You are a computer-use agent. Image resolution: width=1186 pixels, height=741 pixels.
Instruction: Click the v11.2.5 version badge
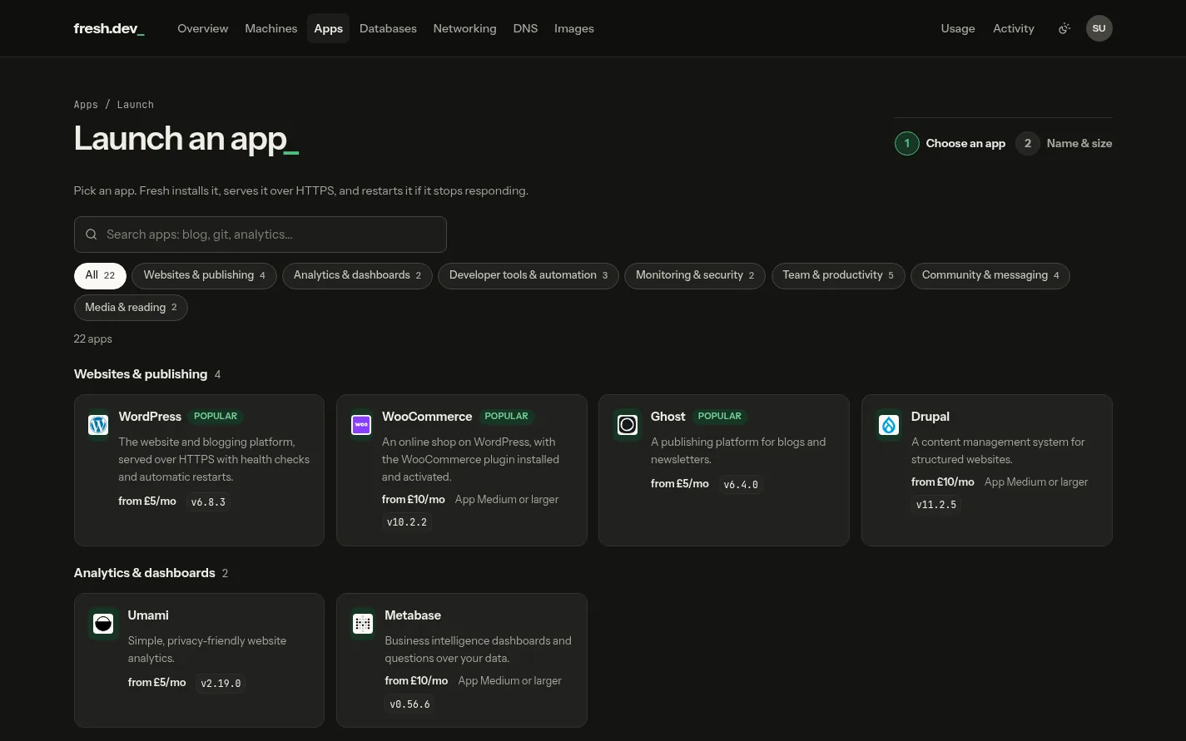click(x=936, y=505)
